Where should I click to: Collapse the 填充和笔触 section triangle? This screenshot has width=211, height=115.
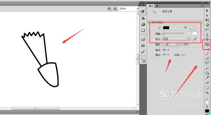(x=149, y=23)
